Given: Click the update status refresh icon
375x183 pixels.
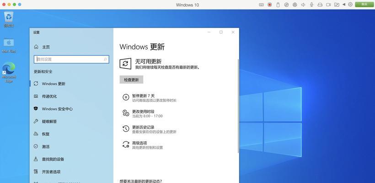Looking at the screenshot, I should (125, 64).
